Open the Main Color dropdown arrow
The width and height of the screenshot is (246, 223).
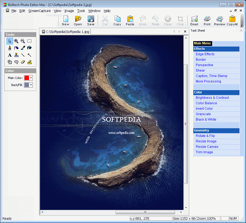[31, 78]
